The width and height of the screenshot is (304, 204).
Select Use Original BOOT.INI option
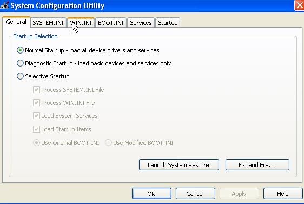[36, 143]
